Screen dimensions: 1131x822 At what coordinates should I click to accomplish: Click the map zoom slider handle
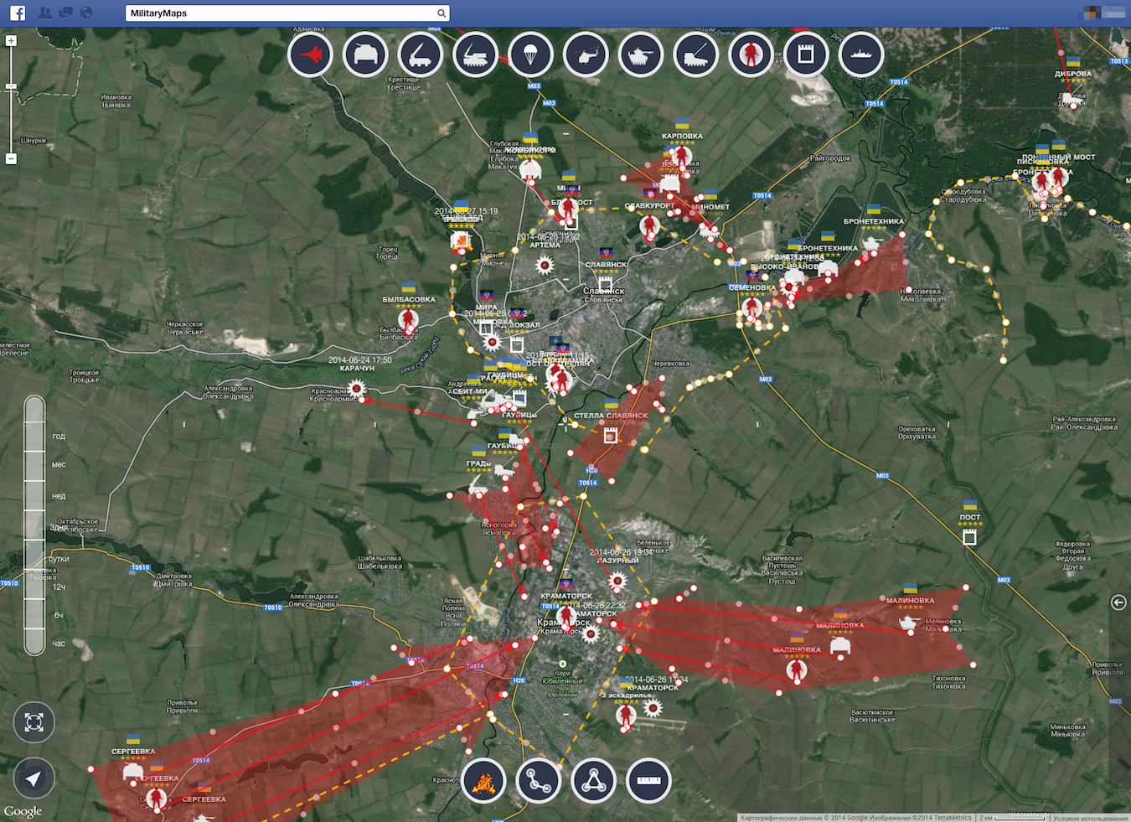[x=11, y=86]
